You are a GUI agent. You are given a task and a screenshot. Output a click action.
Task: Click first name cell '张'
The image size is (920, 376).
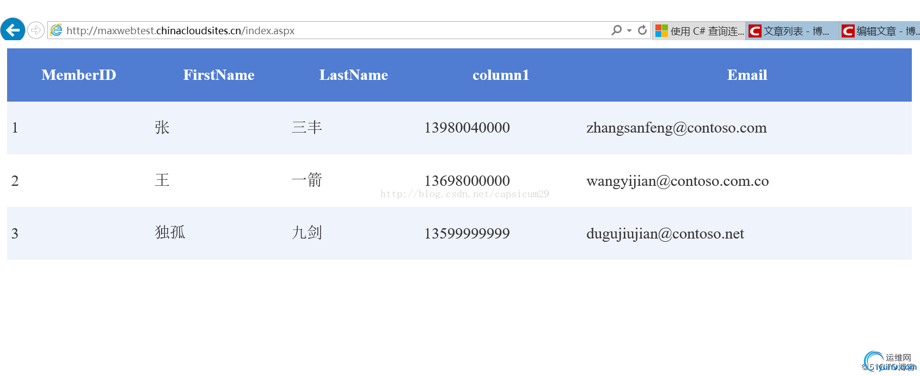tap(162, 127)
